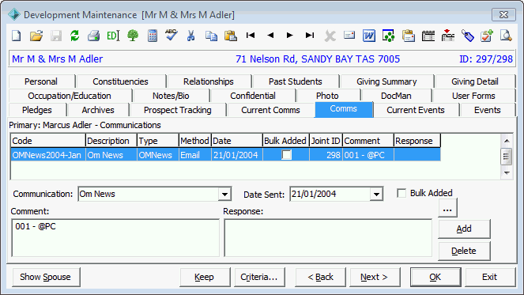Click the printer icon
This screenshot has height=295, width=524.
tap(93, 36)
